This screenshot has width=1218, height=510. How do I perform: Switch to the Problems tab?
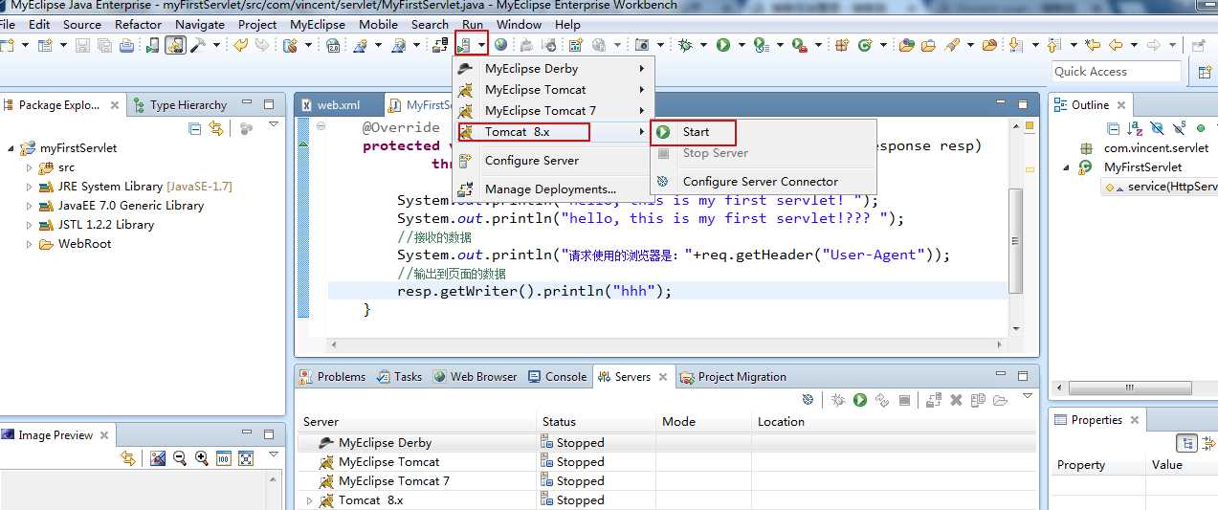[332, 377]
